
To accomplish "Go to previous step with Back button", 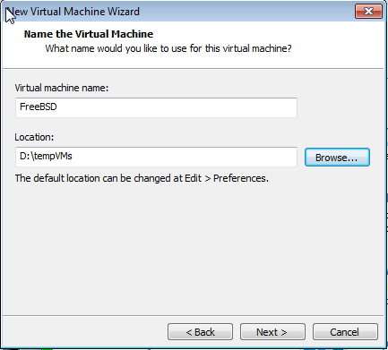I will tap(200, 332).
